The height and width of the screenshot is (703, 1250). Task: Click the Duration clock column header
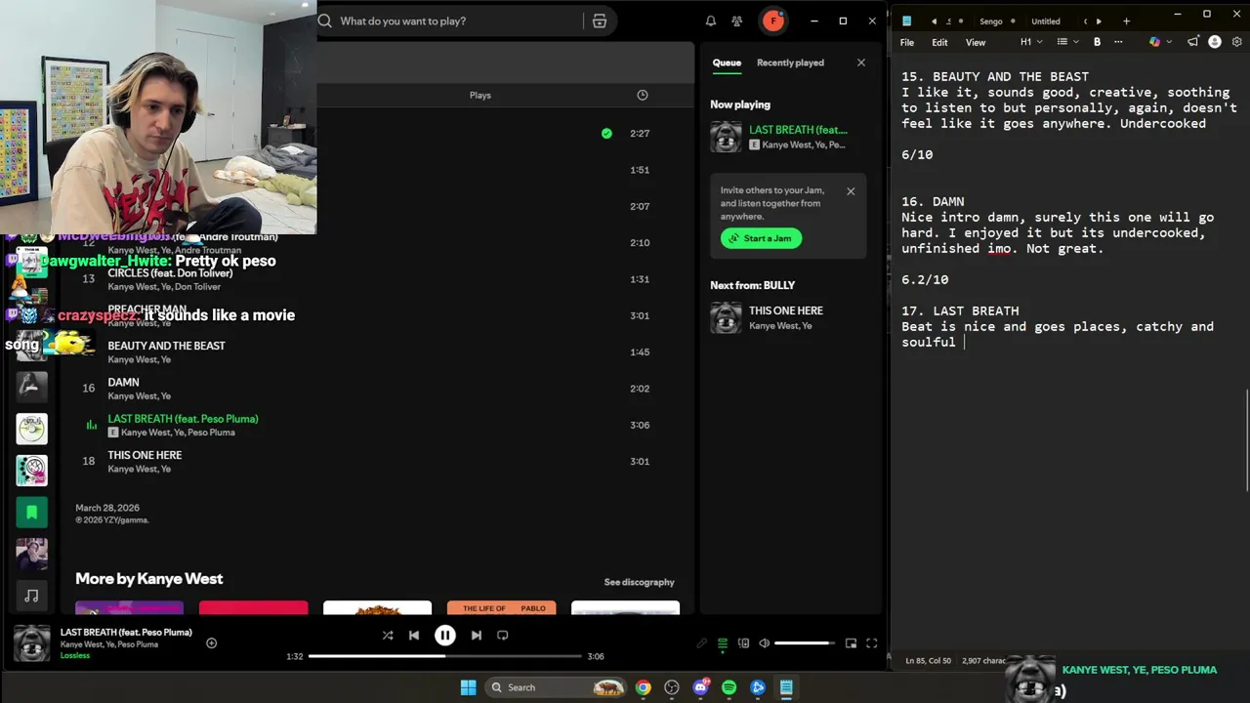point(643,95)
